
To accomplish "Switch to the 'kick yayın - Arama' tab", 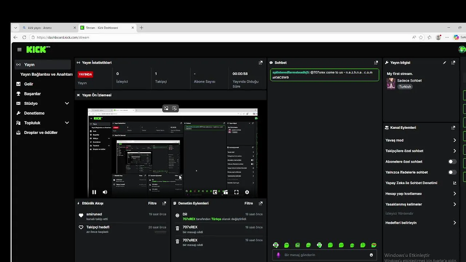I will click(49, 28).
